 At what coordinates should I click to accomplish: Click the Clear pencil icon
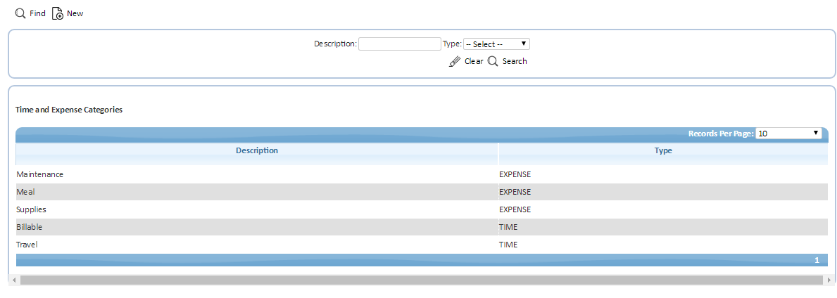coord(454,61)
